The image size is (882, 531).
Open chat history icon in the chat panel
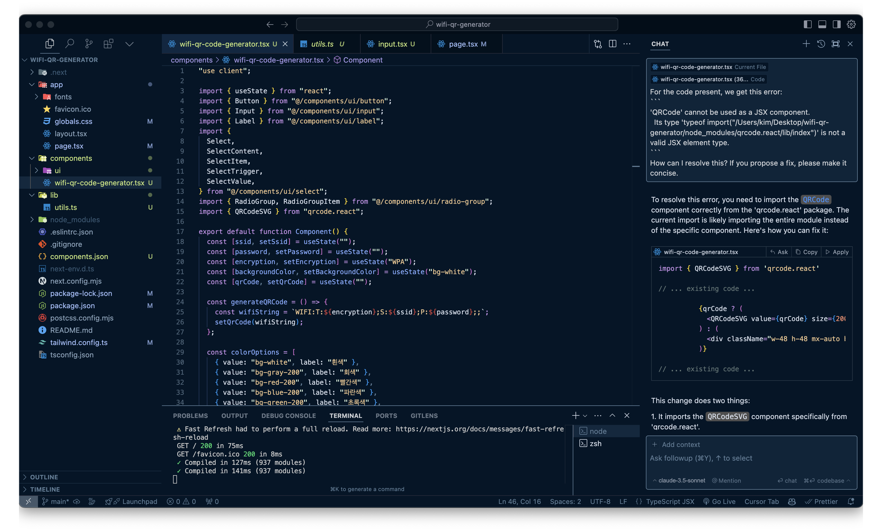tap(821, 44)
